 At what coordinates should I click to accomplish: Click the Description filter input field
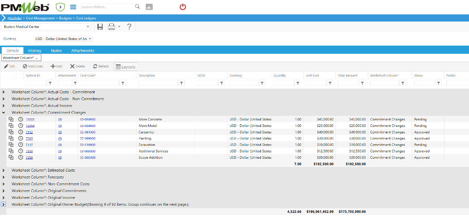click(x=158, y=83)
